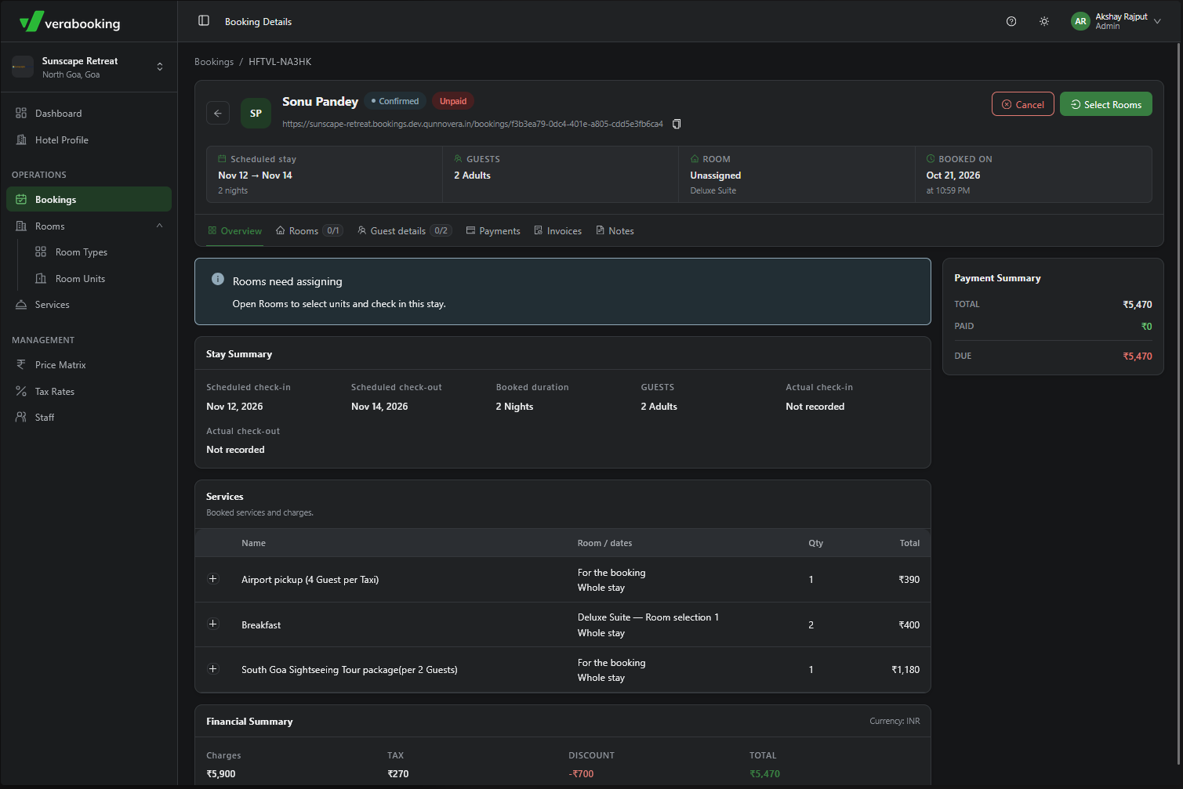Open Services in the sidebar

[x=89, y=305]
